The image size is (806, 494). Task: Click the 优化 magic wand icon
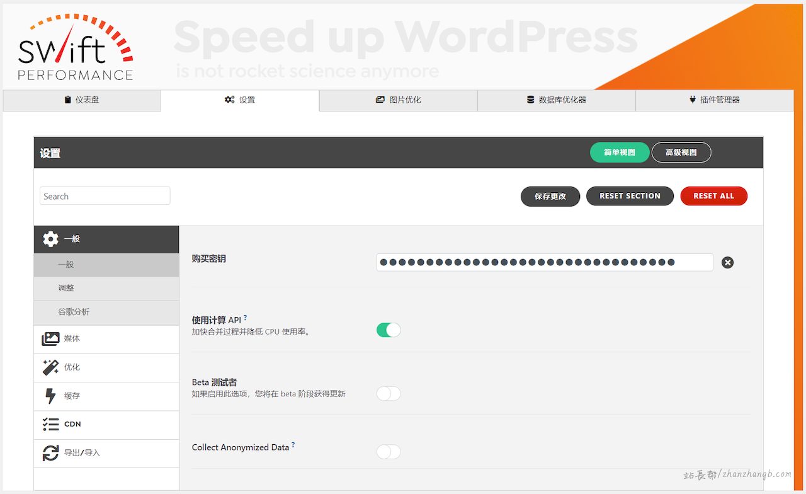point(50,367)
